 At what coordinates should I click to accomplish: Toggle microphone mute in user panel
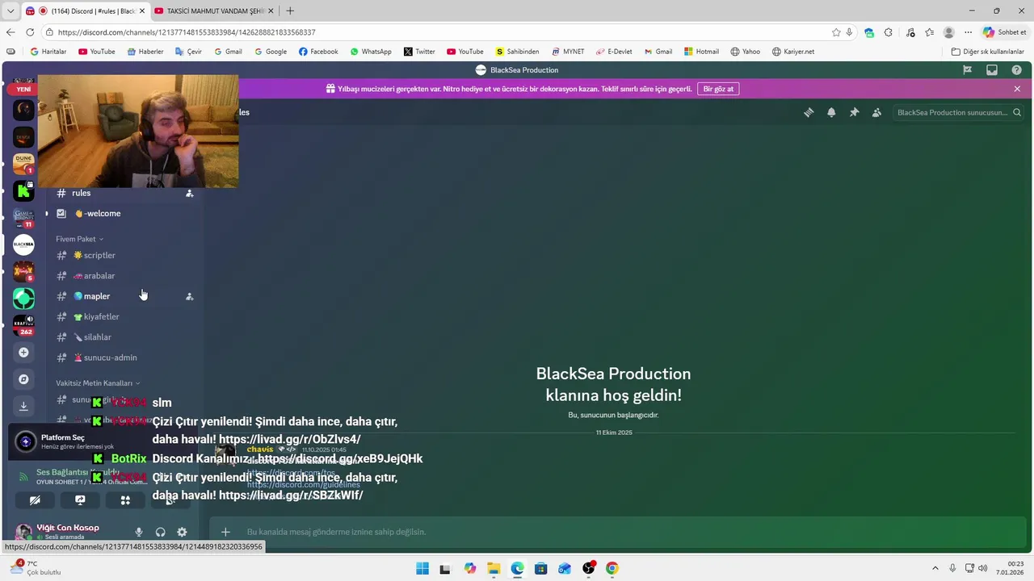[139, 532]
